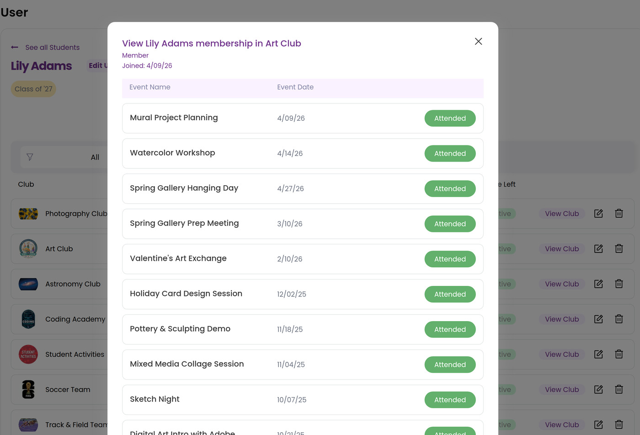Toggle Attended for Holiday Card Design Session
Image resolution: width=640 pixels, height=435 pixels.
pyautogui.click(x=450, y=294)
